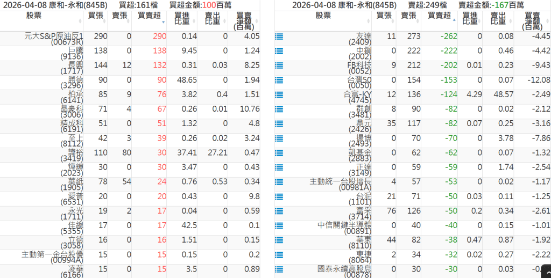Open the list icon next to 台灣50 (0050)
This screenshot has width=551, height=278.
coord(279,80)
